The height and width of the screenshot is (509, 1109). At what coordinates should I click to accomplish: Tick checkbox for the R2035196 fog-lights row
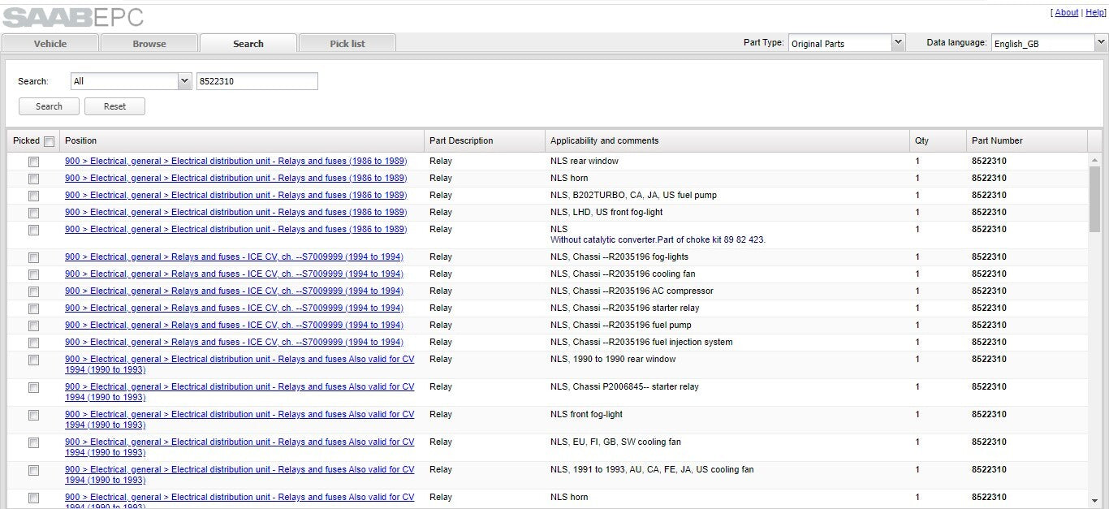pyautogui.click(x=33, y=257)
